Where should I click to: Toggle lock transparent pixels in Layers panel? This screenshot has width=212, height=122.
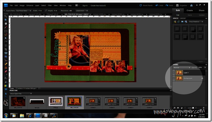(193, 108)
